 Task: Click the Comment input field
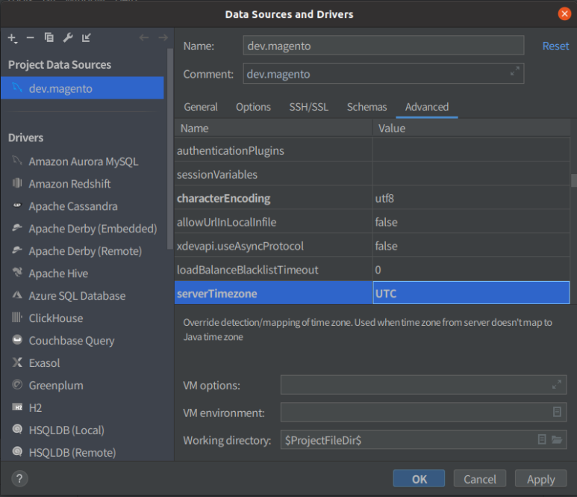click(384, 73)
